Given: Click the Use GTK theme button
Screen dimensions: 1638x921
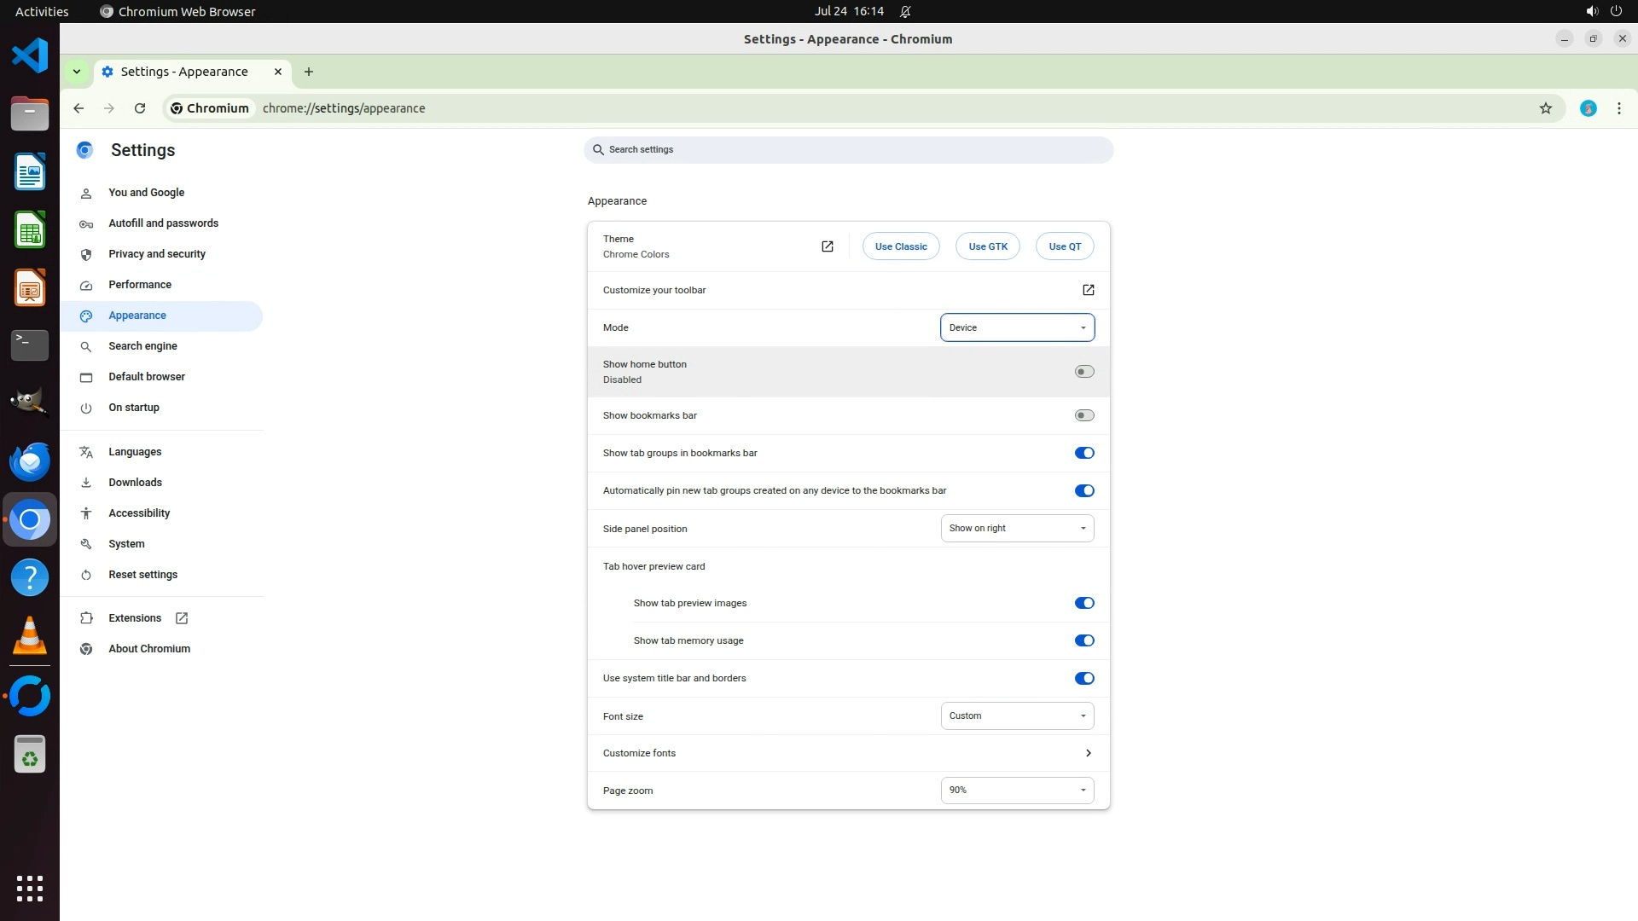Looking at the screenshot, I should pyautogui.click(x=987, y=246).
